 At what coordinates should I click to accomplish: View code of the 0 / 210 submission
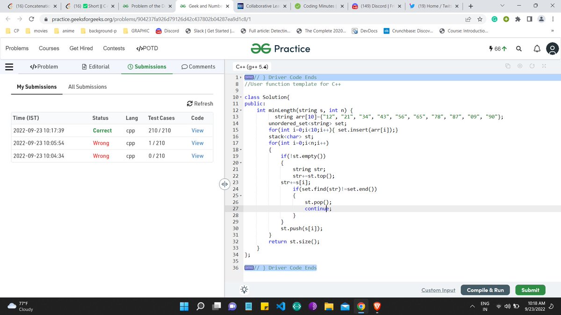coord(197,156)
